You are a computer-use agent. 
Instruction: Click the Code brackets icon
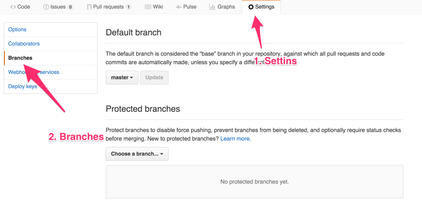13,7
